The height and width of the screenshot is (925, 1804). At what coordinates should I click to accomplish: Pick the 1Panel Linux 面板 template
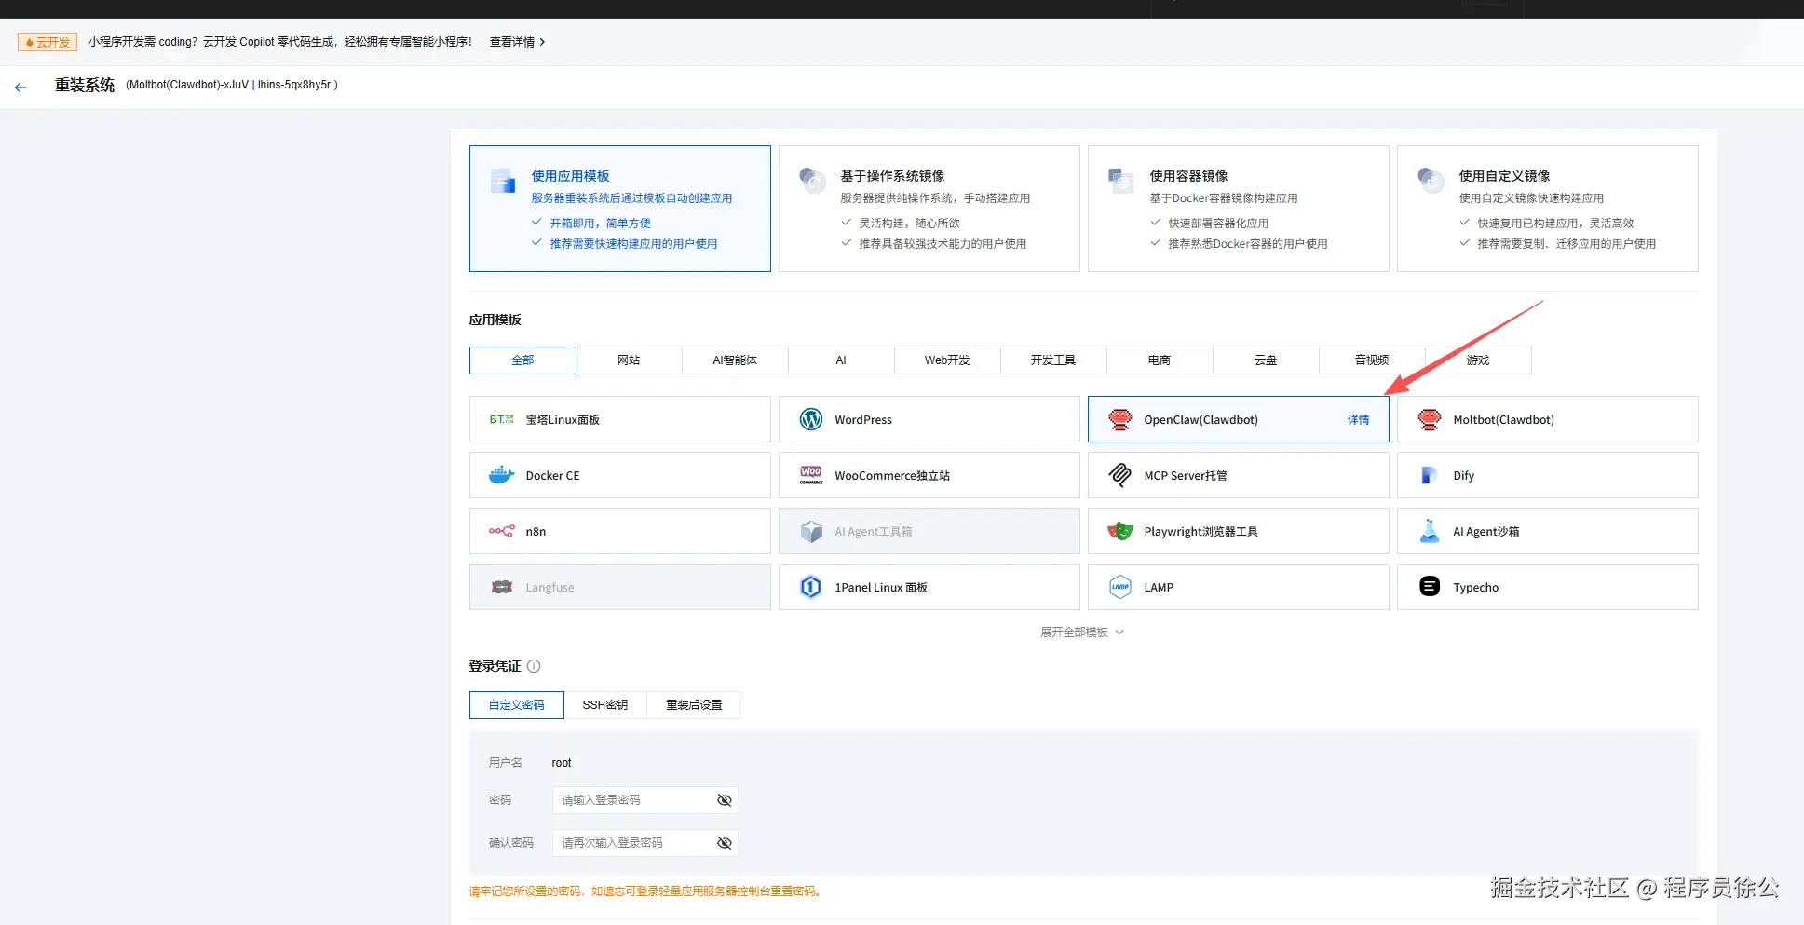click(929, 587)
